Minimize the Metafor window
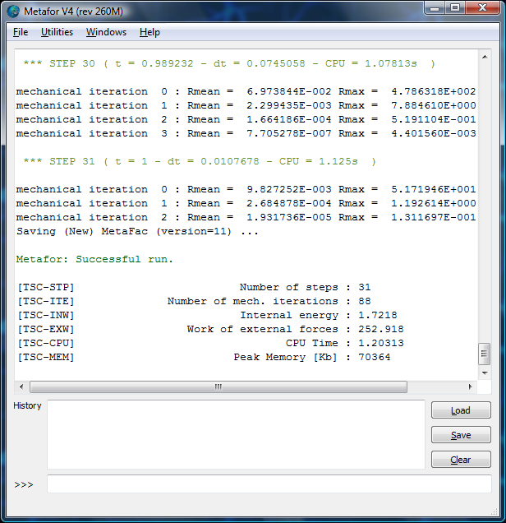 (x=435, y=8)
